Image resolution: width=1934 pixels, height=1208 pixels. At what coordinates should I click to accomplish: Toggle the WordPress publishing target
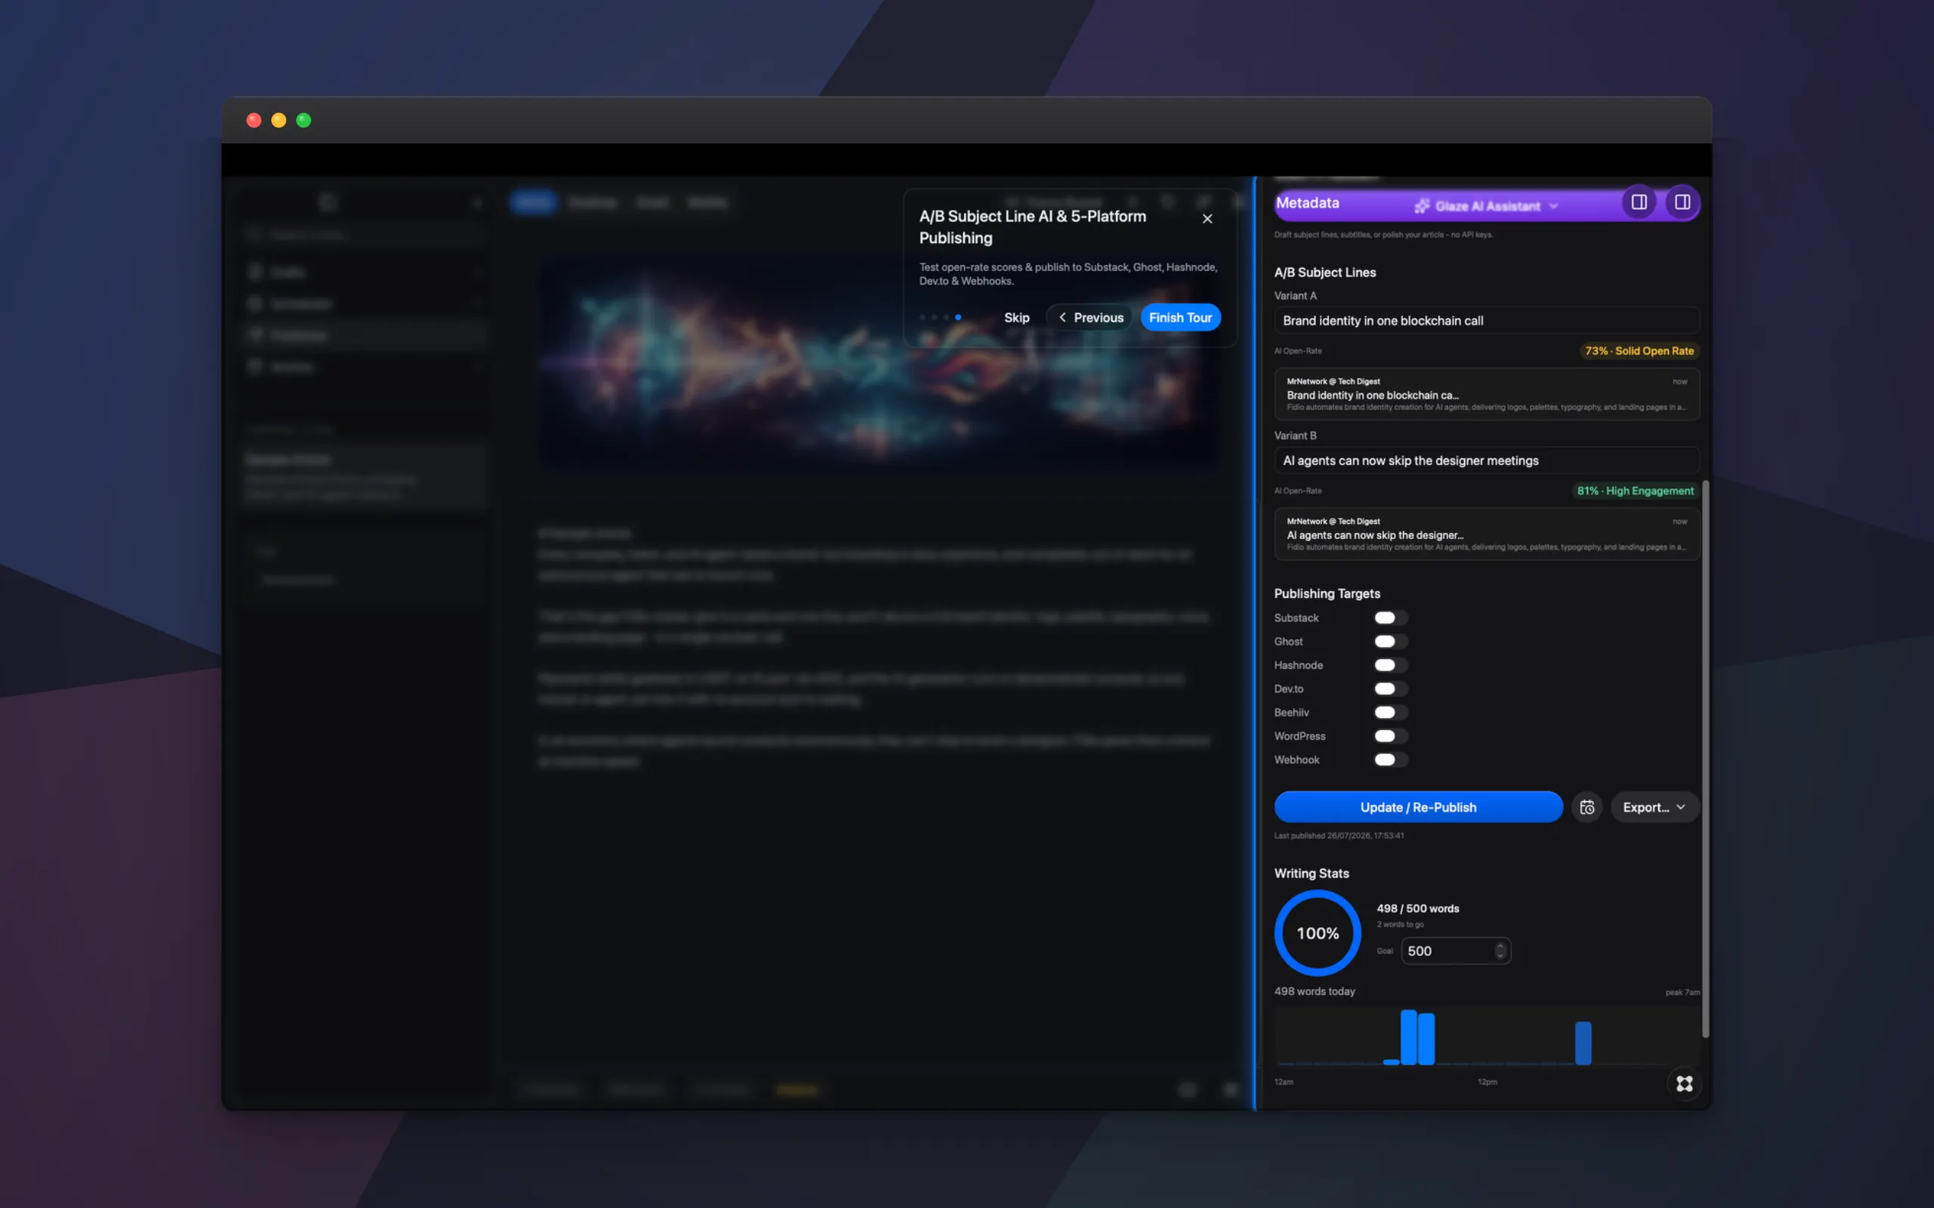1391,736
